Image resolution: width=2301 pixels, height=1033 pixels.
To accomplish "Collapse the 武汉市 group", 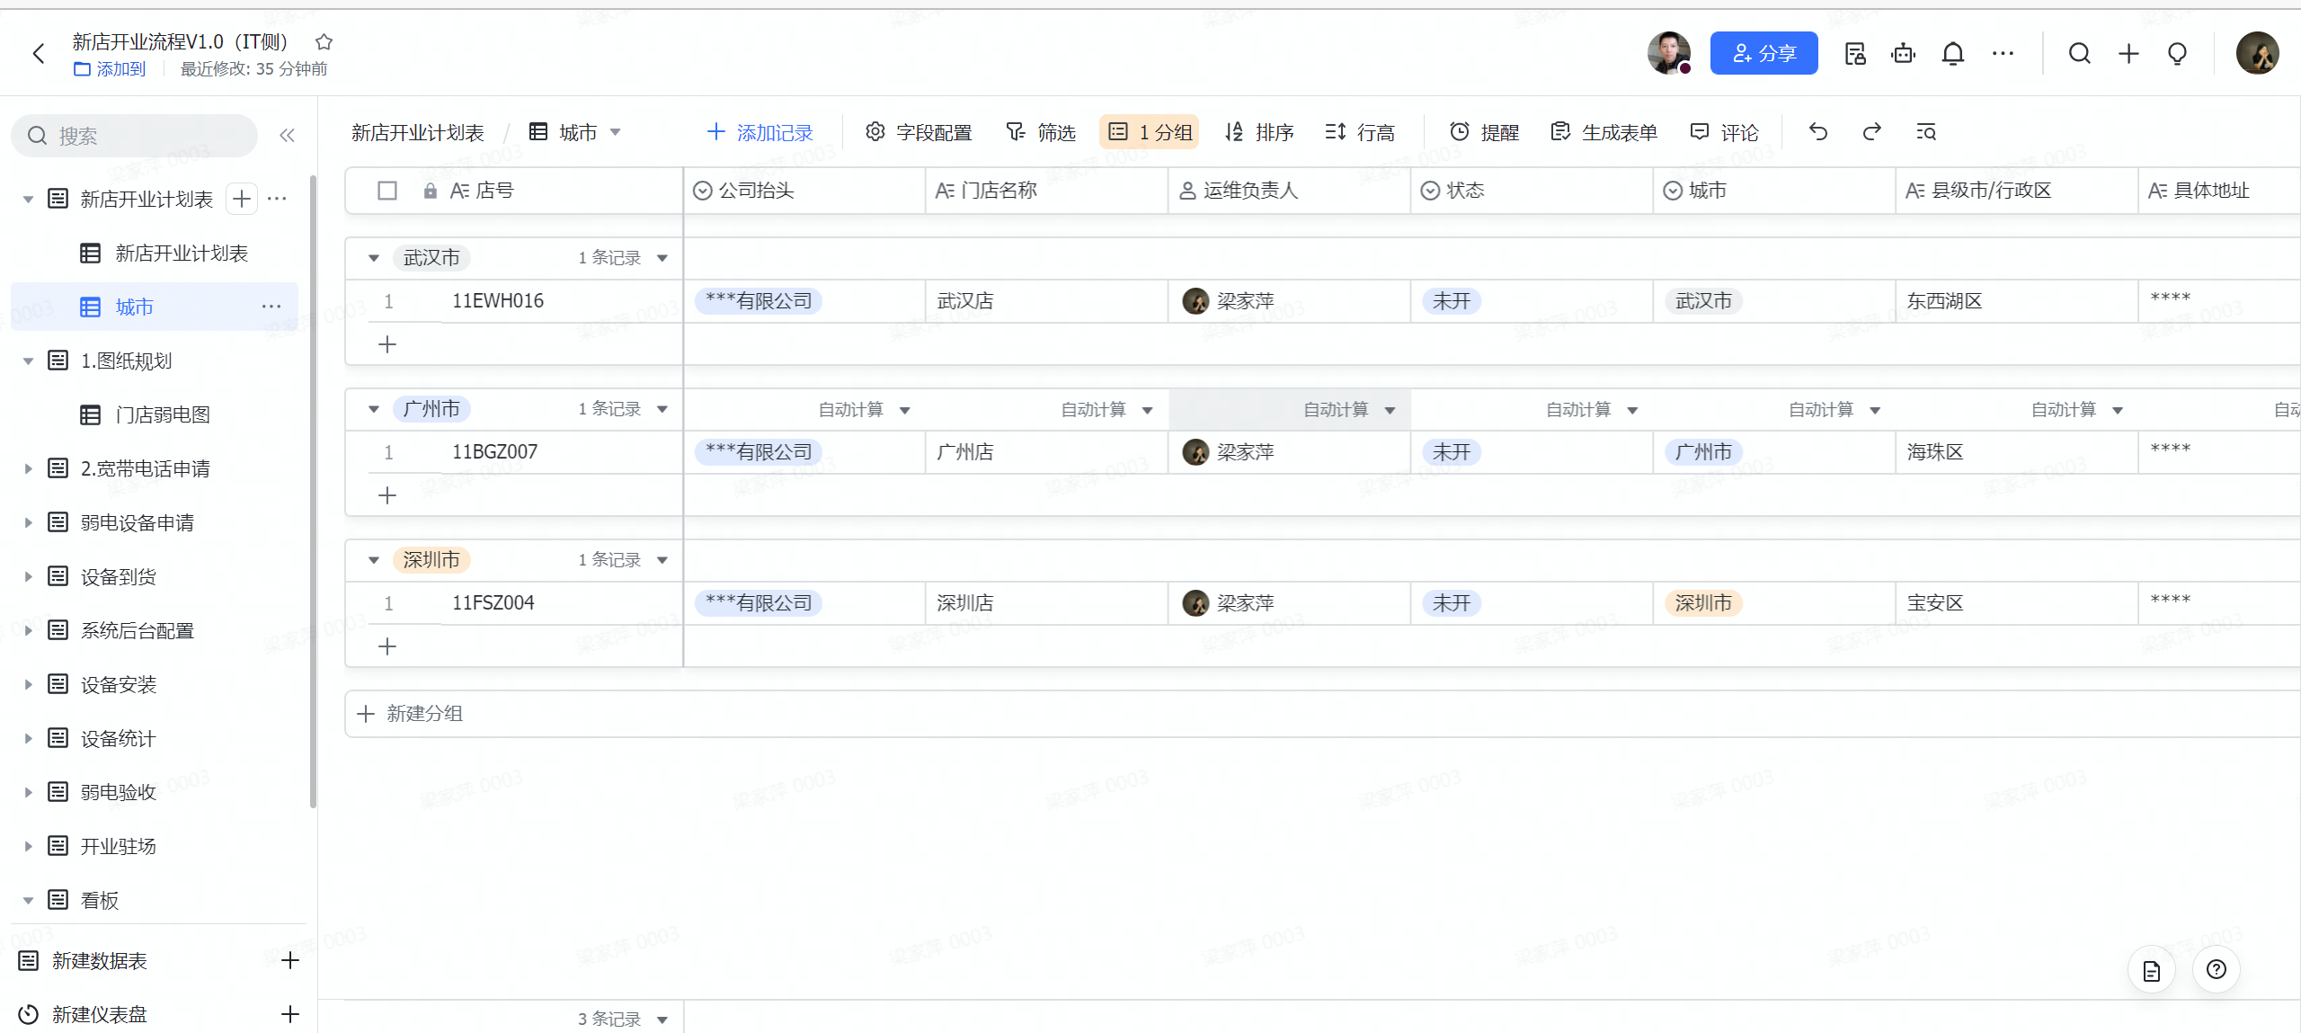I will (374, 258).
